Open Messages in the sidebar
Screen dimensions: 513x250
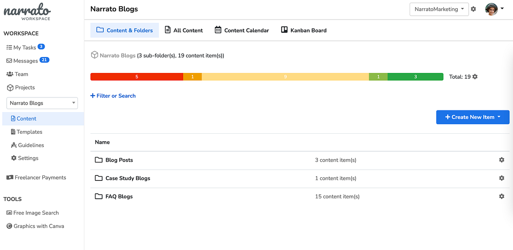click(x=22, y=61)
